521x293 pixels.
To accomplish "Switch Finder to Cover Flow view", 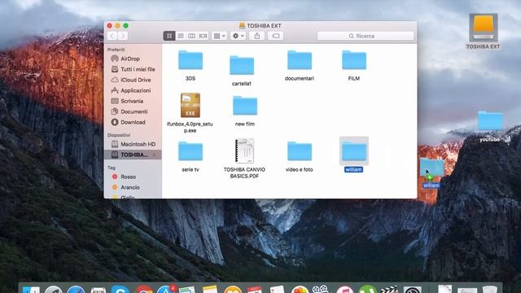I will tap(203, 36).
